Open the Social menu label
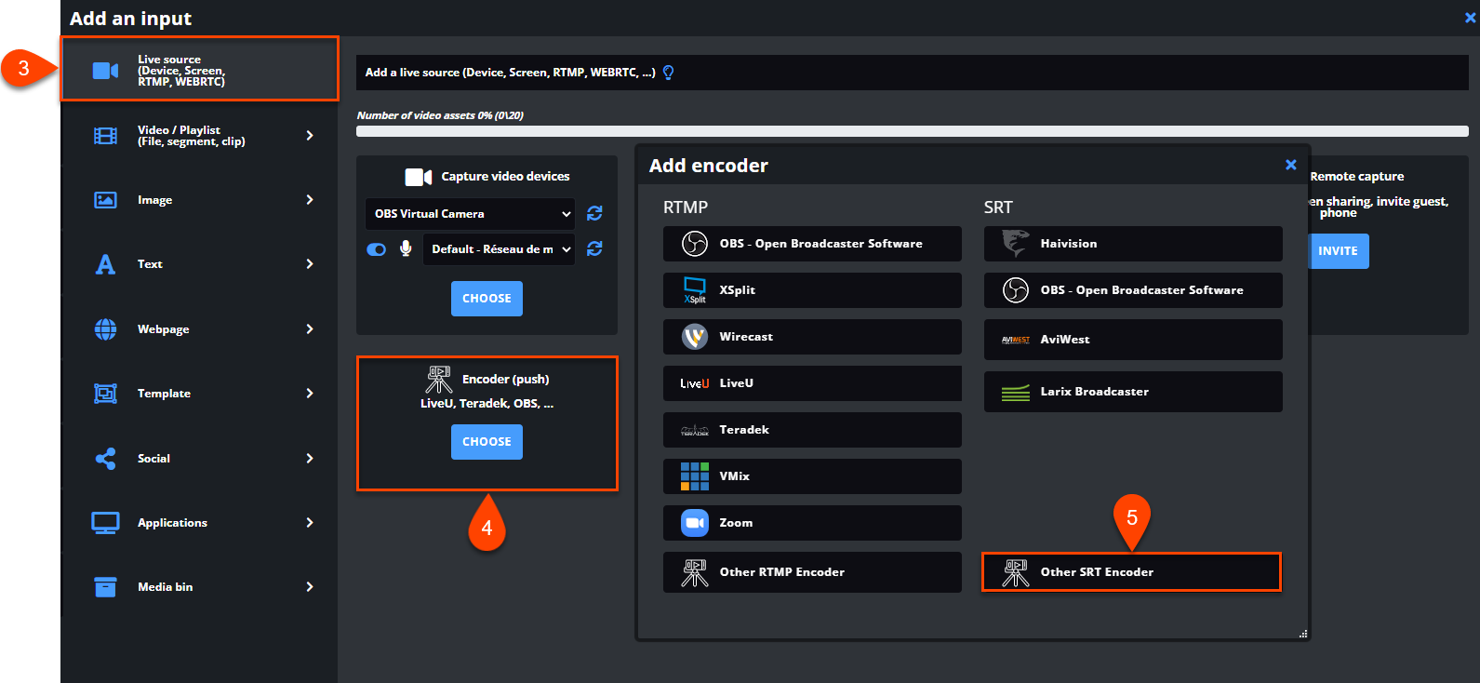The image size is (1480, 683). pyautogui.click(x=153, y=459)
